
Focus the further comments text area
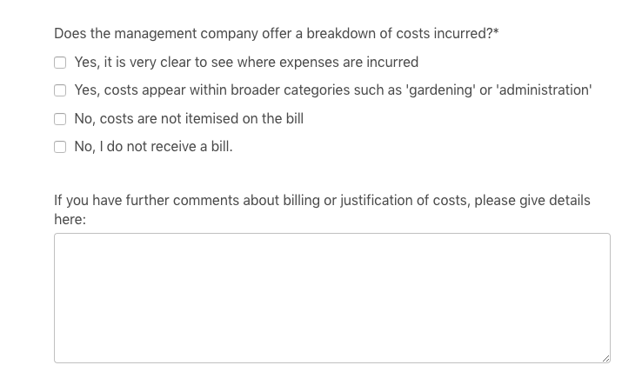(332, 298)
